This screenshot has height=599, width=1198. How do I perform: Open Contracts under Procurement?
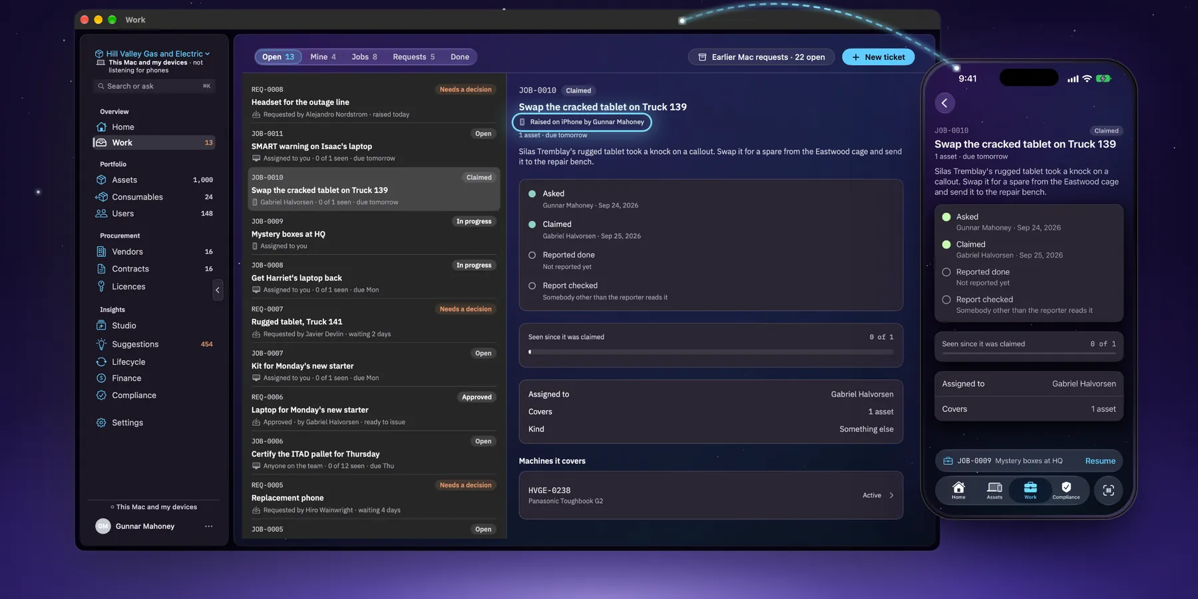click(x=154, y=269)
